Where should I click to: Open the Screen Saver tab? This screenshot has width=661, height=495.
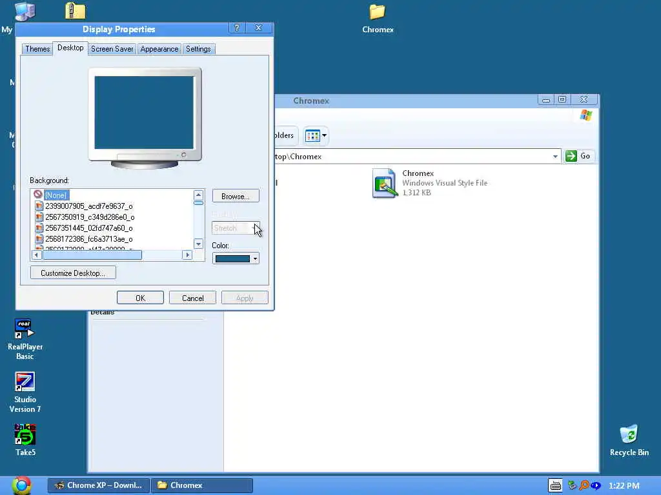pyautogui.click(x=112, y=49)
